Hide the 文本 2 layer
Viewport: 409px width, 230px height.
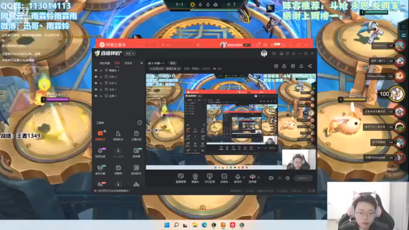96,83
